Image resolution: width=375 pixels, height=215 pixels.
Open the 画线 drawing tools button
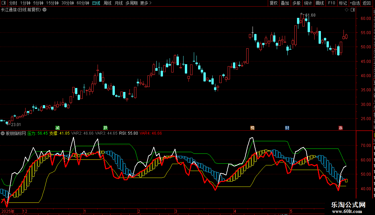tap(320, 3)
